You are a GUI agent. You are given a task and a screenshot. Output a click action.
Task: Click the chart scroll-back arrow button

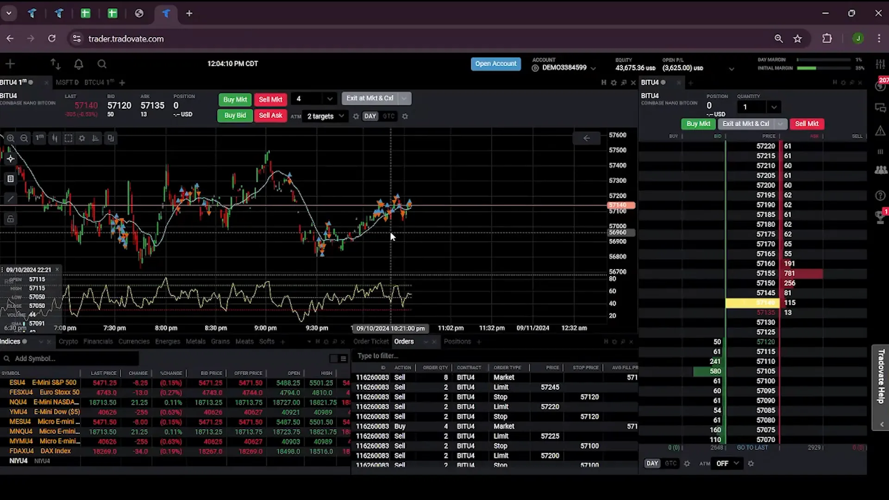(586, 138)
